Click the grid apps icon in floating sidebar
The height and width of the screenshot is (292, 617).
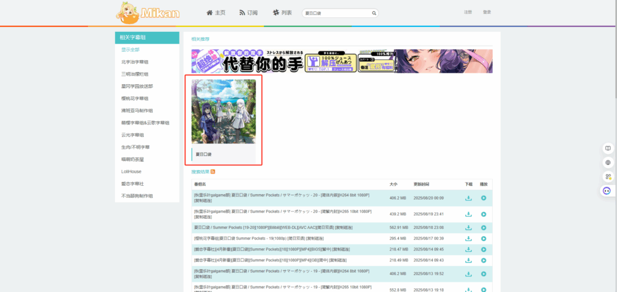click(608, 177)
